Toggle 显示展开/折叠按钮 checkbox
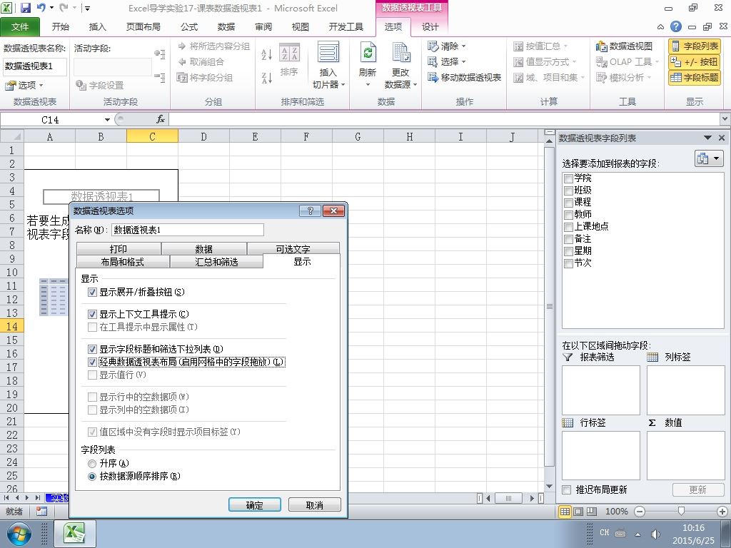The width and height of the screenshot is (731, 548). pyautogui.click(x=92, y=292)
